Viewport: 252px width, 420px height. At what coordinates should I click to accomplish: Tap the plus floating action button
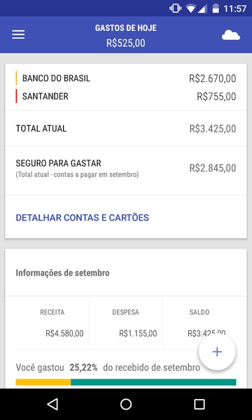[217, 351]
